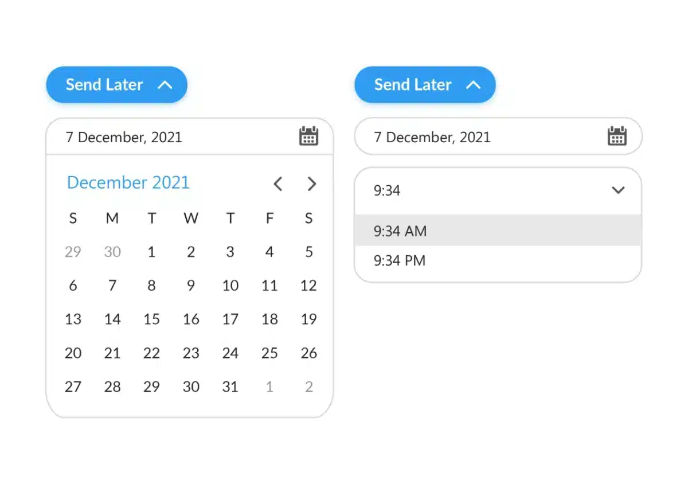Select the 9:34 PM option

[498, 261]
